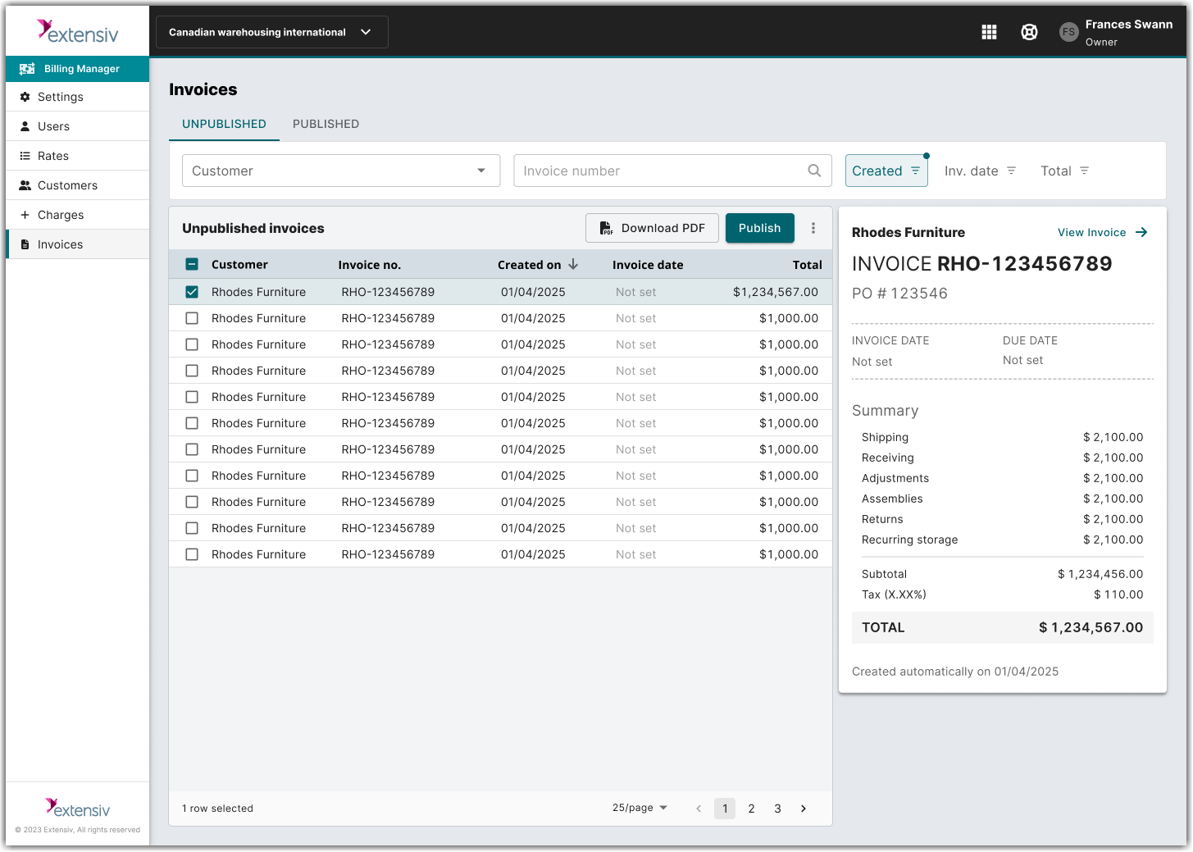
Task: Select the UNPUBLISHED tab
Action: (x=224, y=124)
